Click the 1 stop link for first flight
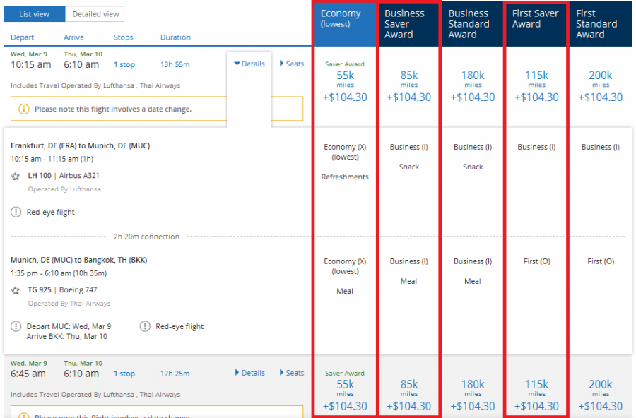Screen dimensions: 636x418 [x=124, y=65]
